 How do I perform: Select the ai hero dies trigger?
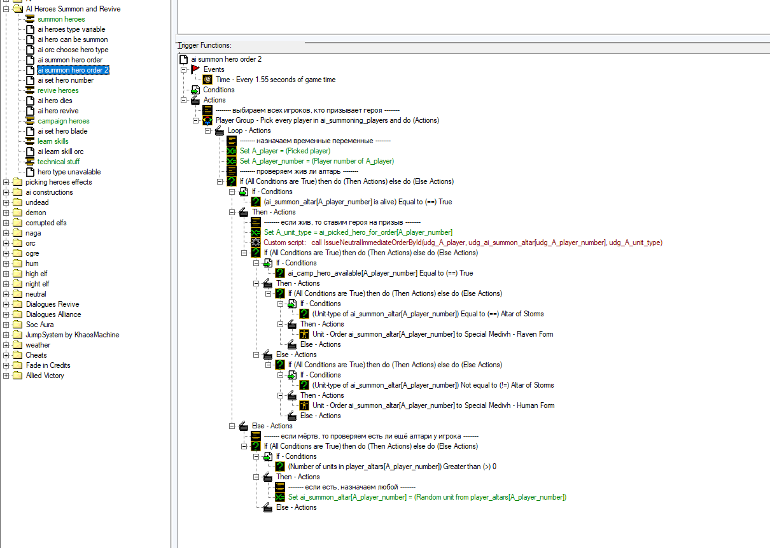click(55, 101)
